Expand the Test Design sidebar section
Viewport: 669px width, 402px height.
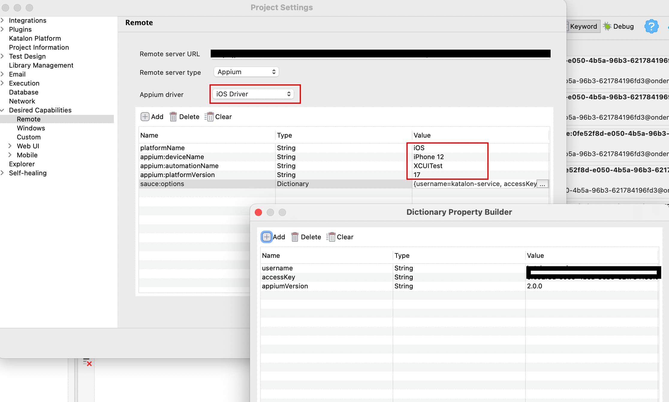[3, 56]
